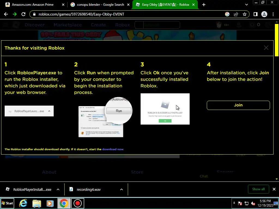Click the scrollbar down arrow

coord(277,179)
